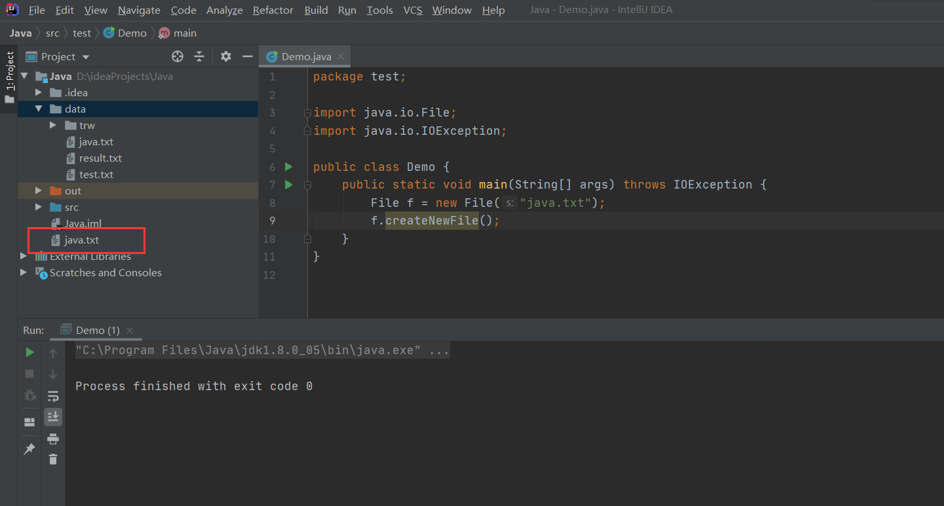Toggle soft-wrap in Run console
This screenshot has width=944, height=506.
click(53, 396)
